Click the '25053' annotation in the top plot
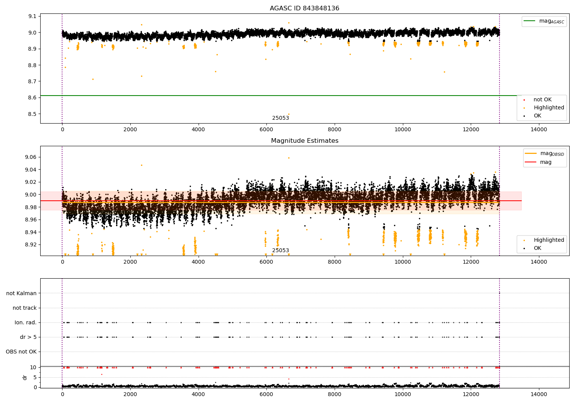The image size is (575, 403). (281, 118)
